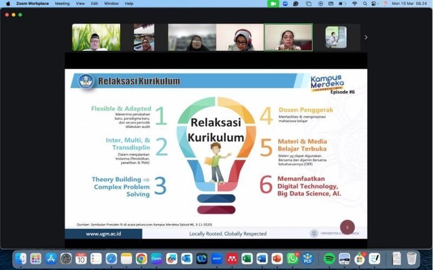433x270 pixels.
Task: Open Google Chrome from the dock
Action: [141, 259]
